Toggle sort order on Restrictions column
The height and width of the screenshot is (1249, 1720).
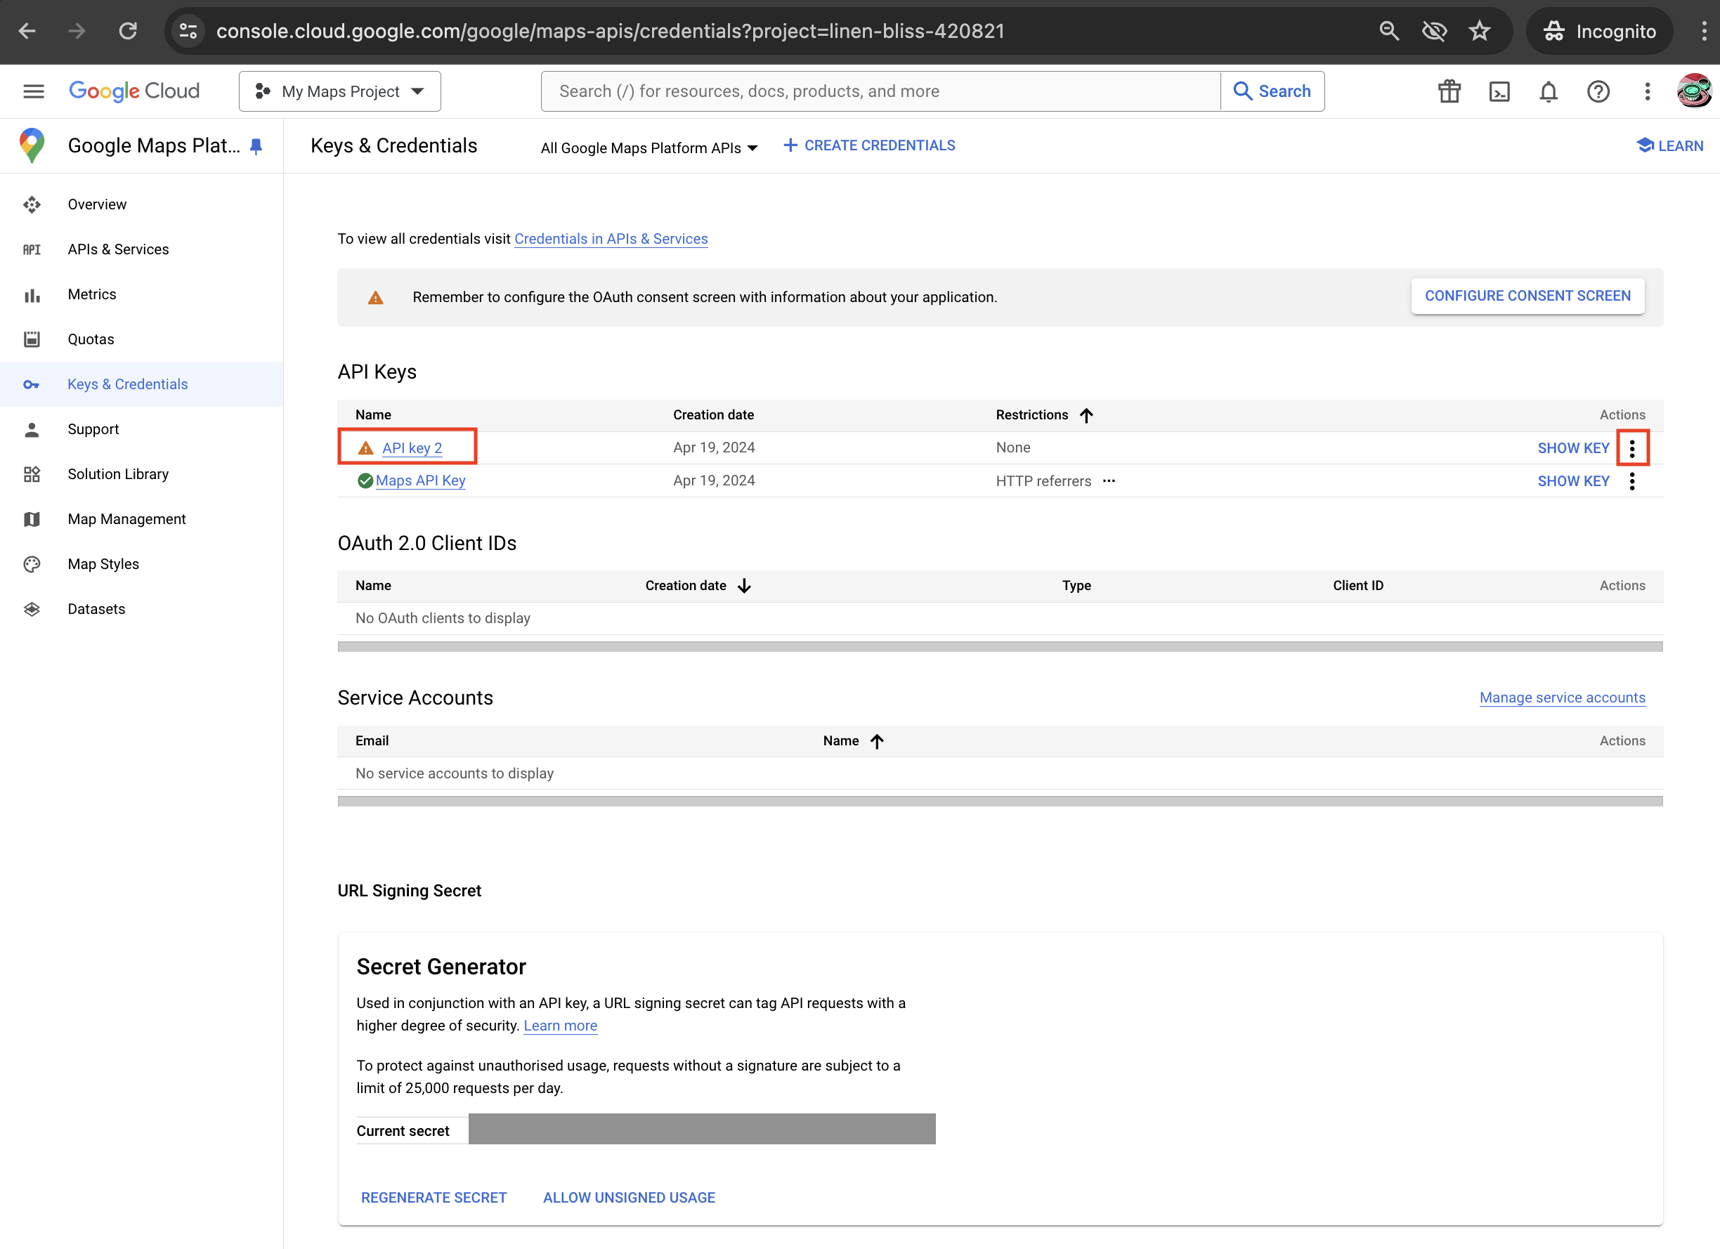[1088, 415]
